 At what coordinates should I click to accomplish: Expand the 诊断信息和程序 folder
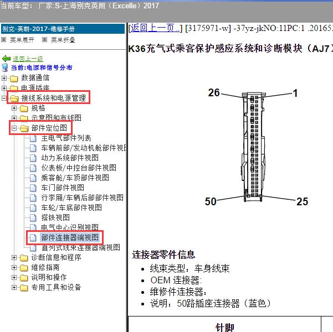tap(14, 257)
